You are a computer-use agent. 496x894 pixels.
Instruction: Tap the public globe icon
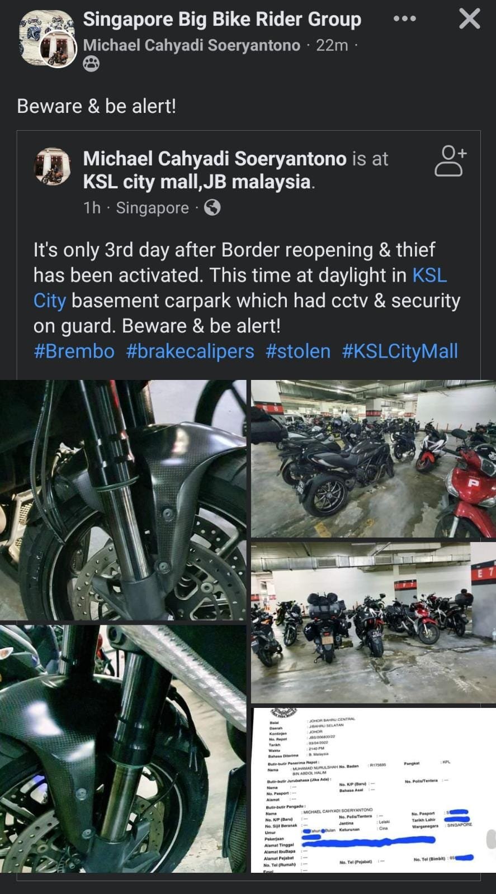[x=212, y=208]
